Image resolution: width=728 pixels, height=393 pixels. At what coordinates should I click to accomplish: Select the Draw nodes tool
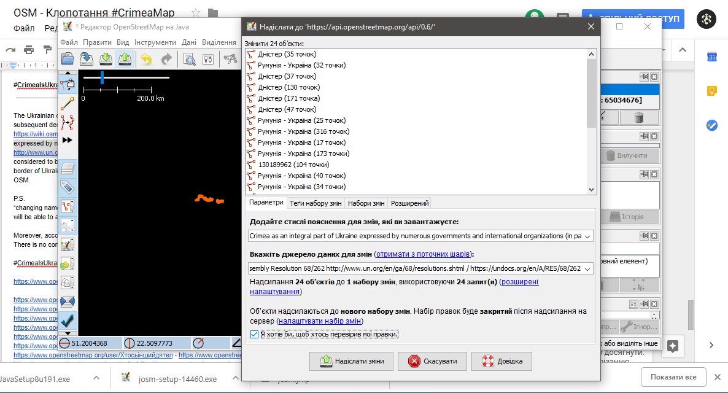(x=68, y=104)
